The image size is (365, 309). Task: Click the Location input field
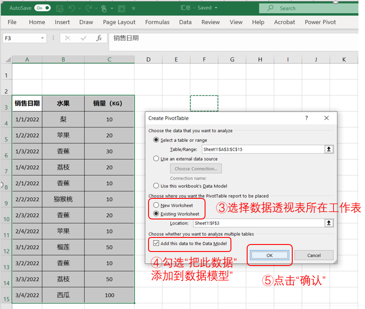(x=259, y=223)
